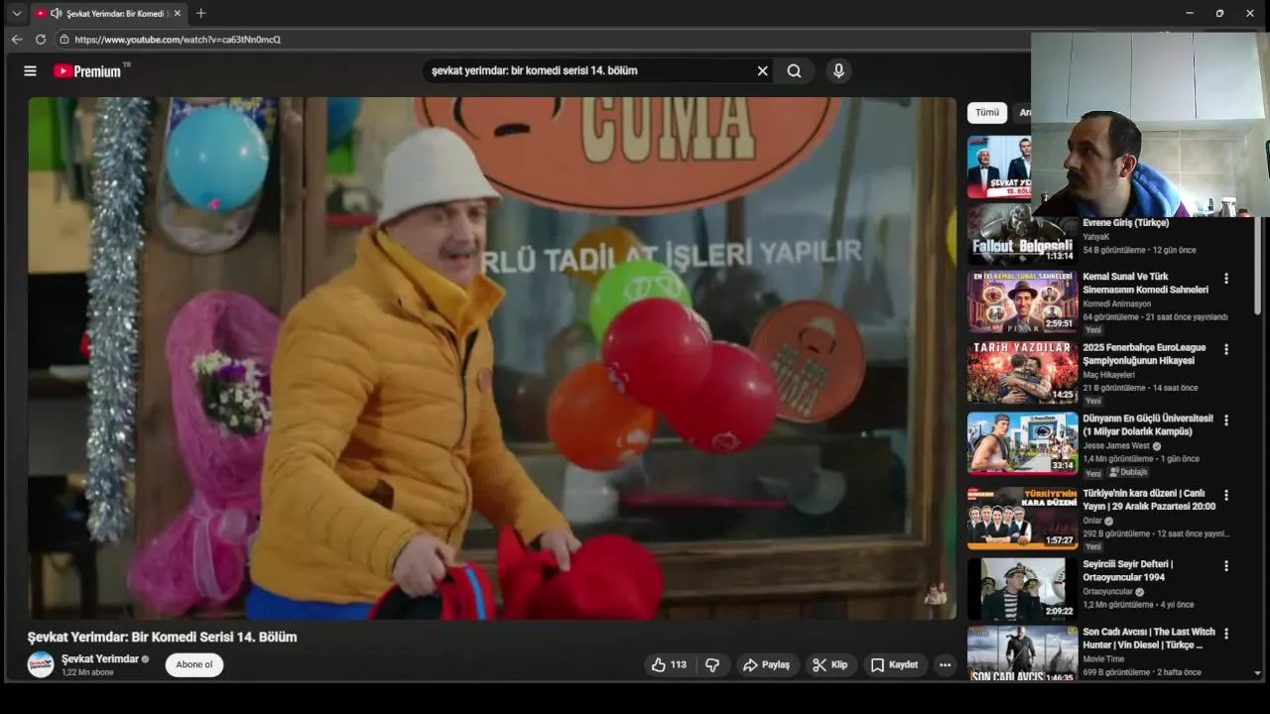1270x714 pixels.
Task: Subscribe using Abone ol button
Action: (x=194, y=664)
